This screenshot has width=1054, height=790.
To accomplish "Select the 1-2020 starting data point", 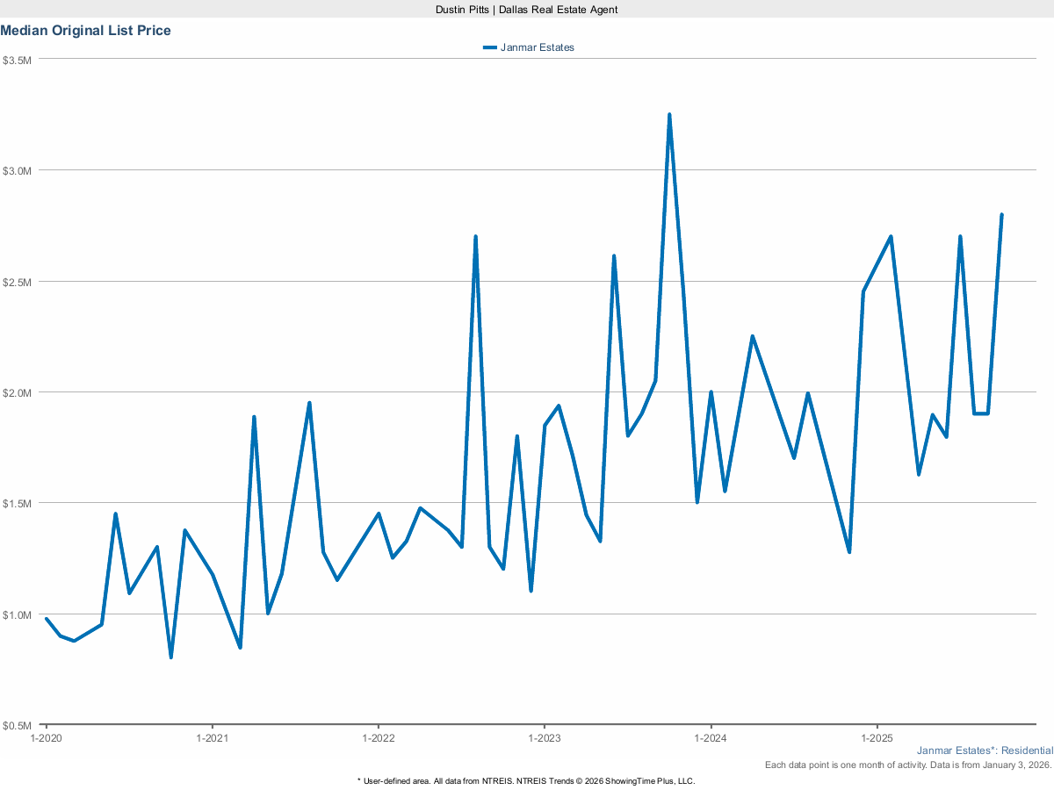I will (x=46, y=619).
